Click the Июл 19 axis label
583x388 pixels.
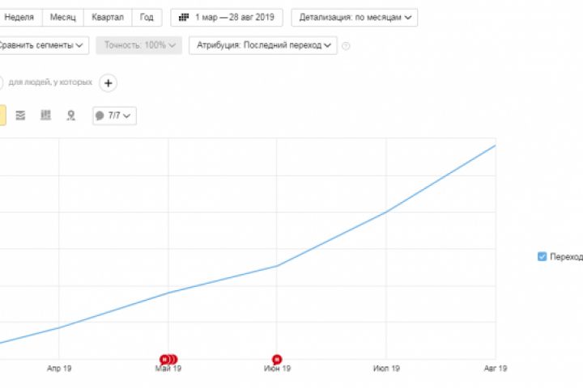(386, 369)
